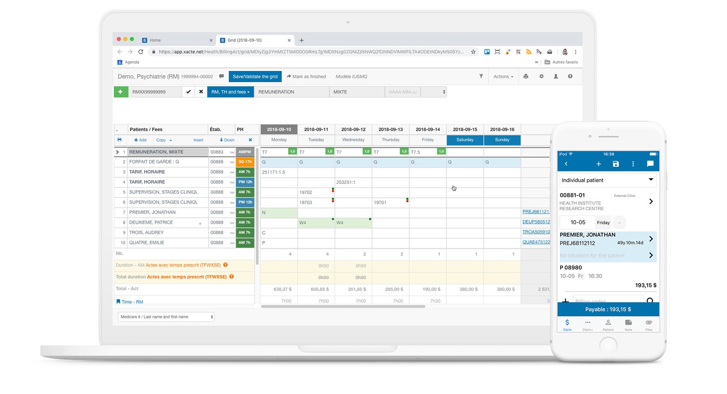
Task: Click the user profile icon in toolbar
Action: (555, 76)
